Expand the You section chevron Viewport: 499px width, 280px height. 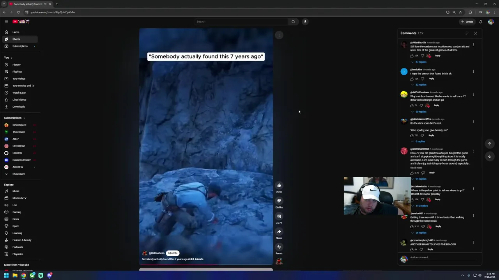pos(11,58)
